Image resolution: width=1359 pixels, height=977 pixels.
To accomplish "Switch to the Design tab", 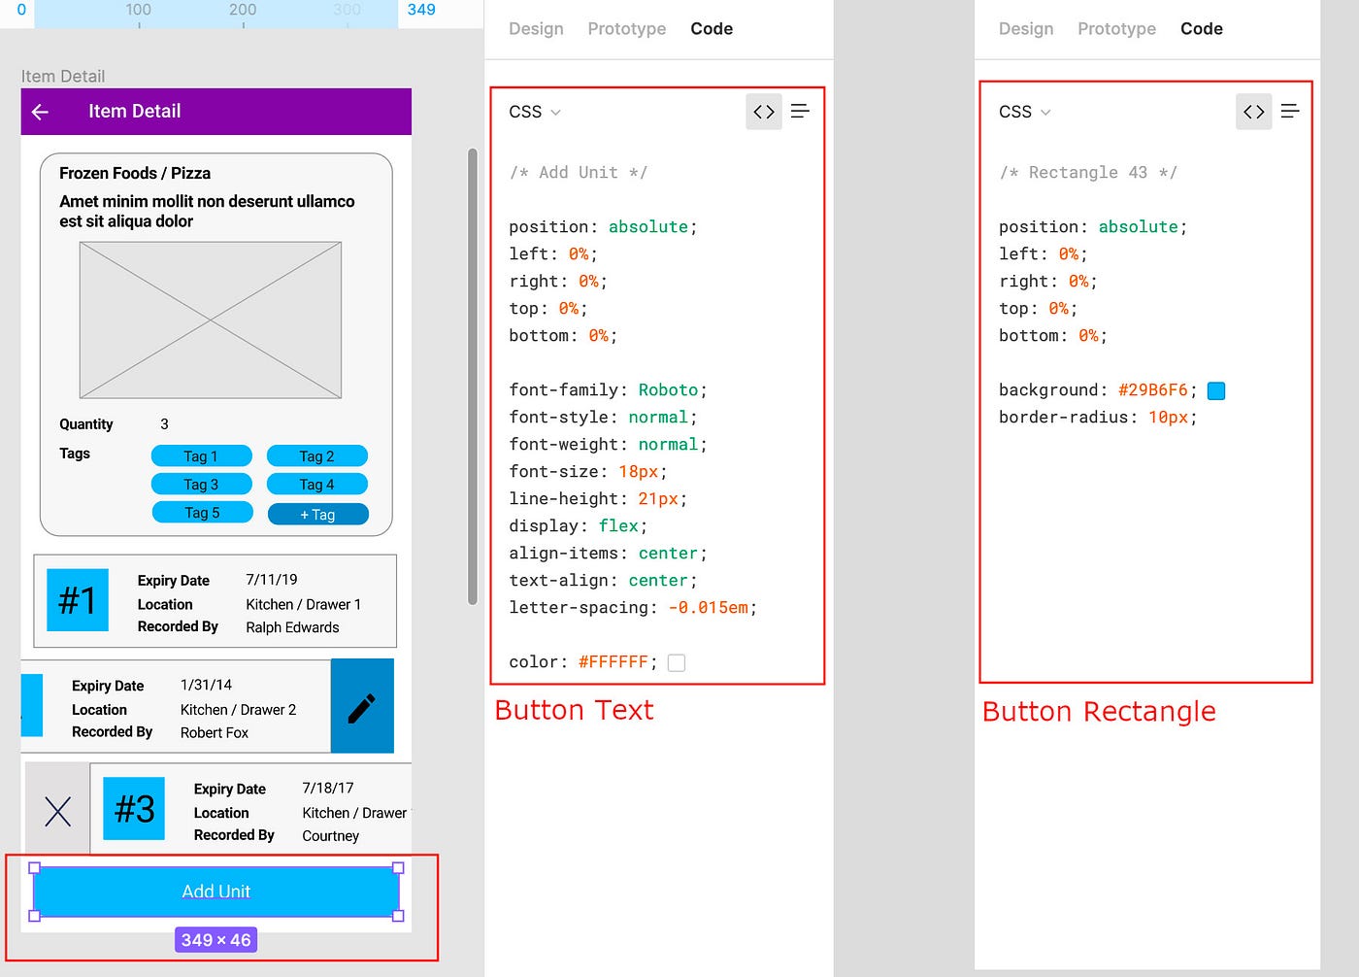I will click(x=536, y=28).
